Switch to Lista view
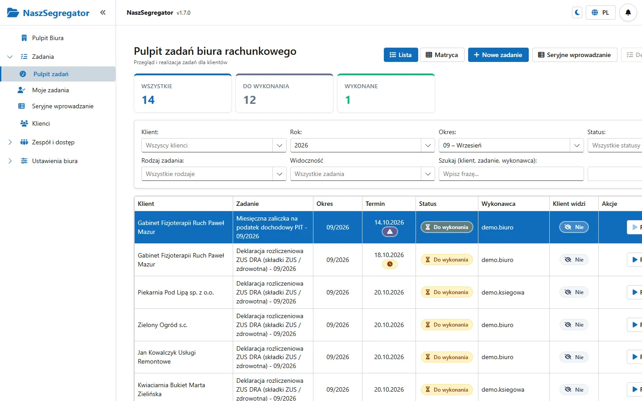 pos(401,55)
